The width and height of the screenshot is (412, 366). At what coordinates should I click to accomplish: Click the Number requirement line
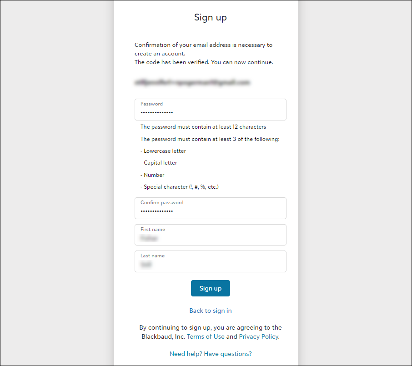click(152, 175)
